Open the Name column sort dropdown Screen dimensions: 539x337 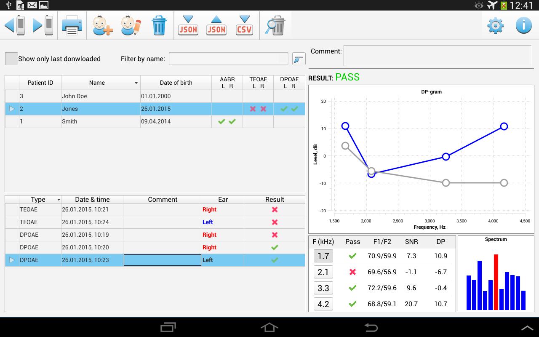point(135,83)
